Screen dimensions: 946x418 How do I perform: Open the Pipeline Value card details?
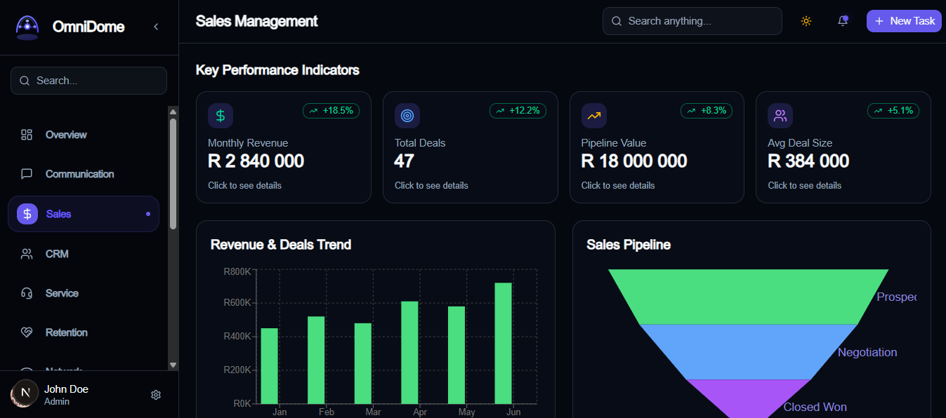tap(657, 147)
